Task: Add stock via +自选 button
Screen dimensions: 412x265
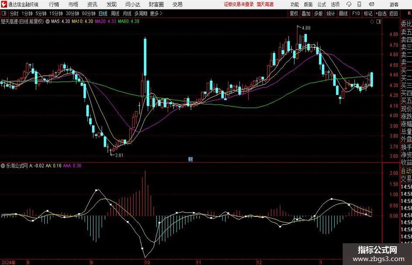Action: point(381,13)
